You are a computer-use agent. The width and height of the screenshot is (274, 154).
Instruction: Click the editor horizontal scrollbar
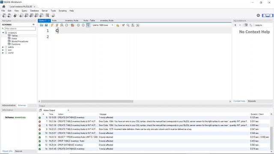click(87, 101)
